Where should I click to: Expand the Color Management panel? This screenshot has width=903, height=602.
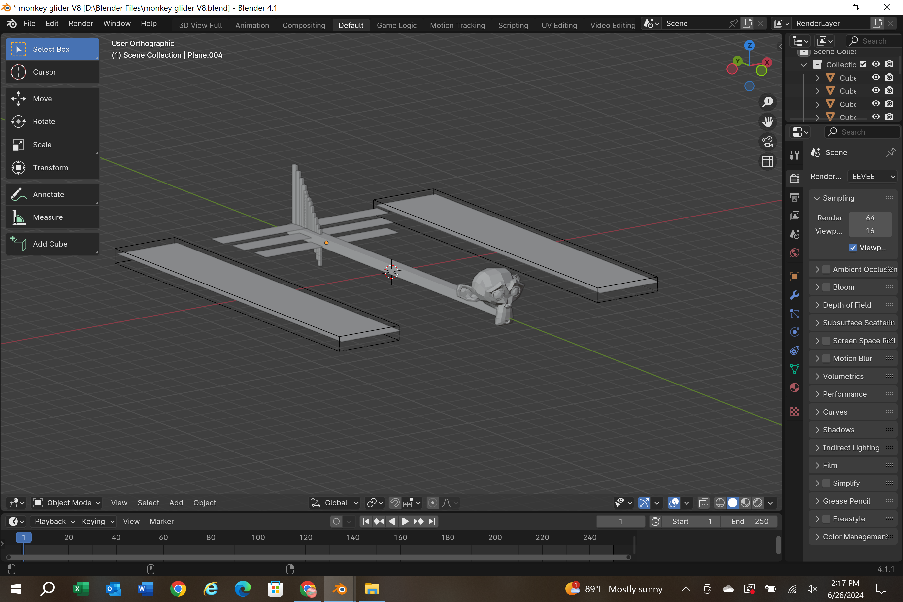pyautogui.click(x=853, y=537)
